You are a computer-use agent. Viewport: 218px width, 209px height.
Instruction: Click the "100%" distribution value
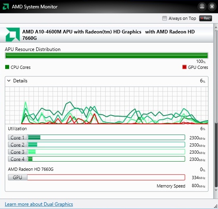[201, 61]
